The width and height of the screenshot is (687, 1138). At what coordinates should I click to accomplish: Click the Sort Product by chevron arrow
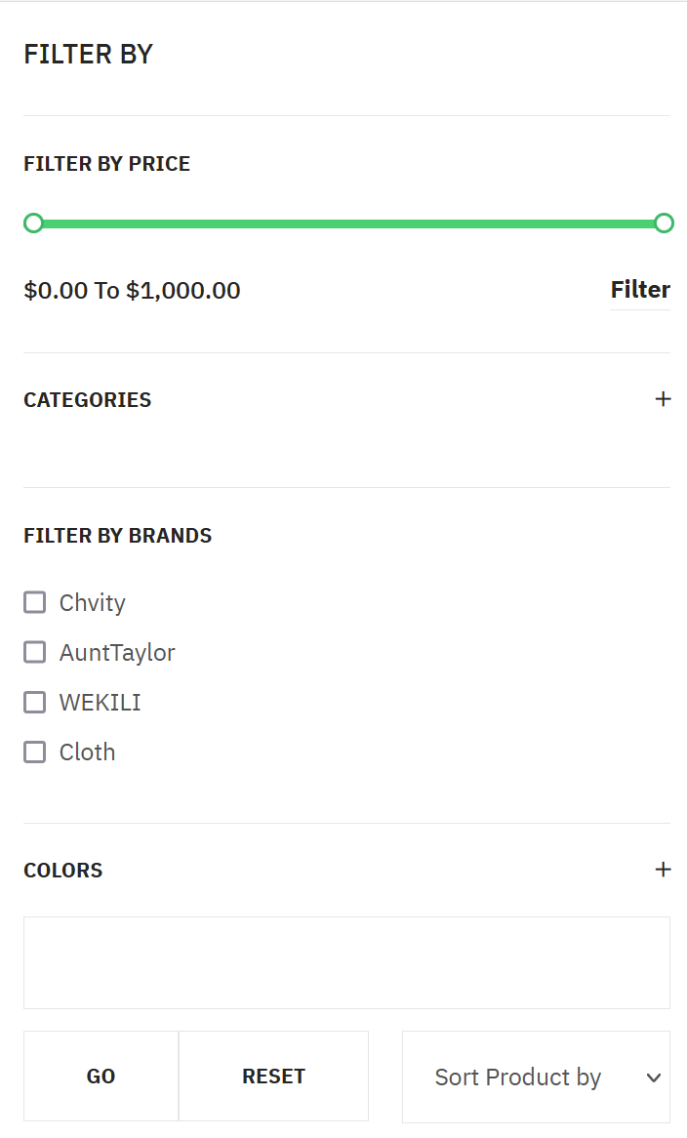coord(654,1077)
